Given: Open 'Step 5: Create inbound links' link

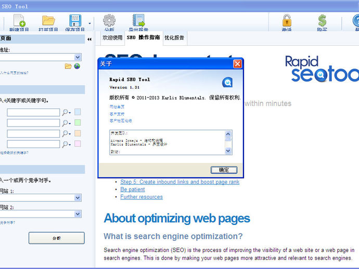Looking at the screenshot, I should tap(179, 182).
